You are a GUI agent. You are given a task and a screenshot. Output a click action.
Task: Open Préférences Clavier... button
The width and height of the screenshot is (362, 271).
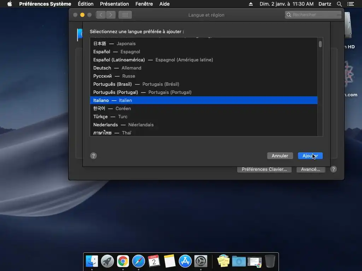point(264,169)
